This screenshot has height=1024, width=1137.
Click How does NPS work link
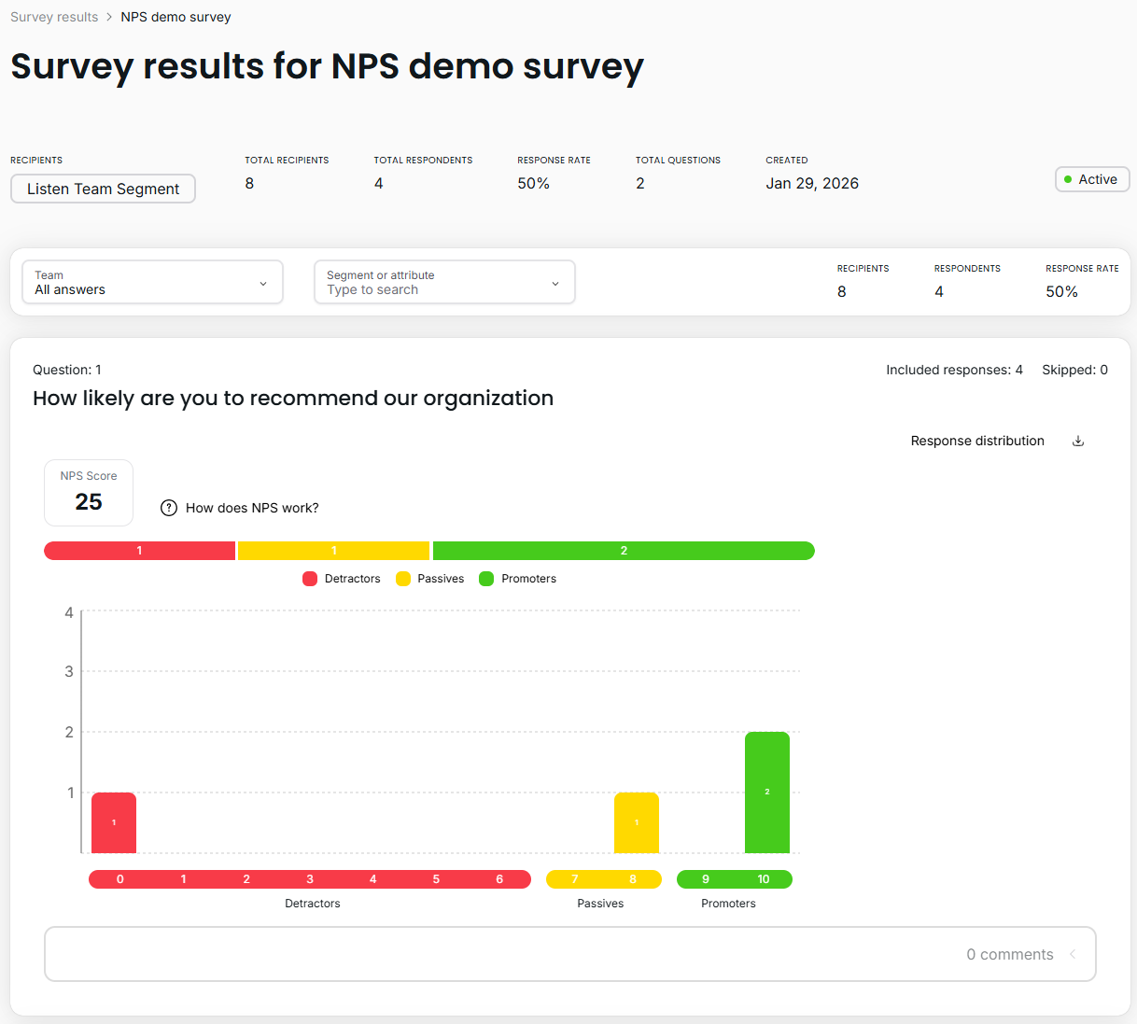(x=252, y=508)
